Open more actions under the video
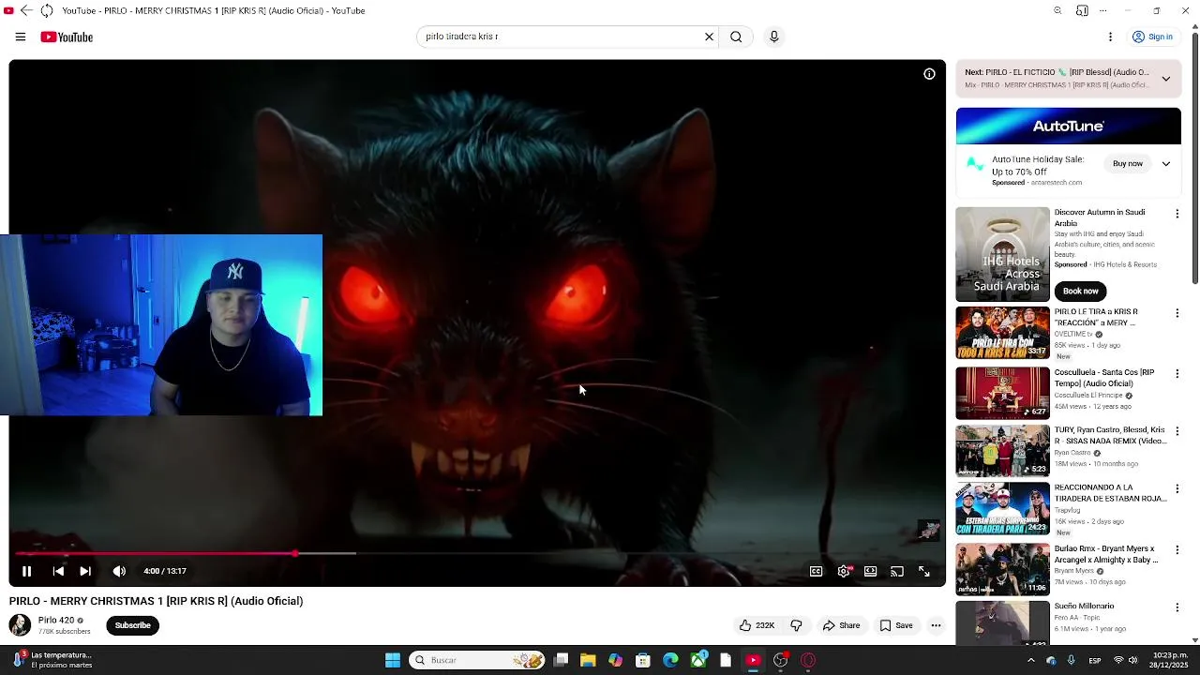 pos(936,625)
